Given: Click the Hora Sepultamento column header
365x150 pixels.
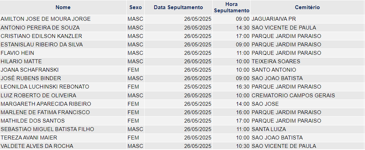Looking at the screenshot, I should click(231, 7).
